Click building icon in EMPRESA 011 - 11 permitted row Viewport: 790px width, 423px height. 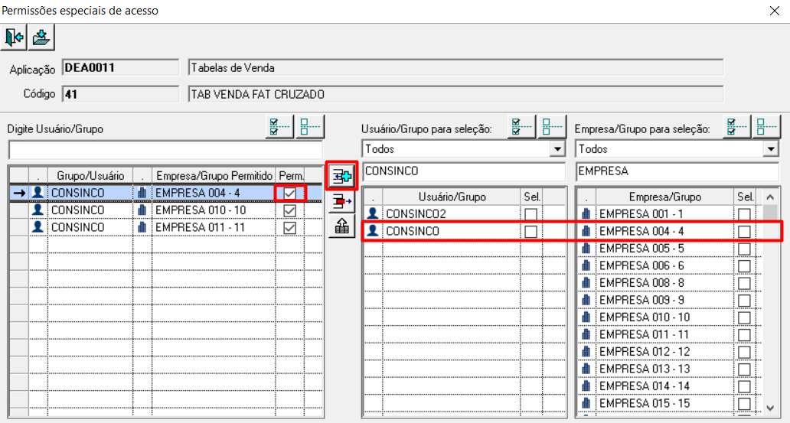click(142, 227)
